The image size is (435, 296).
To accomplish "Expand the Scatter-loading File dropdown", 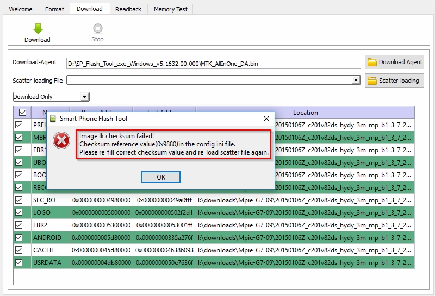I will (356, 81).
